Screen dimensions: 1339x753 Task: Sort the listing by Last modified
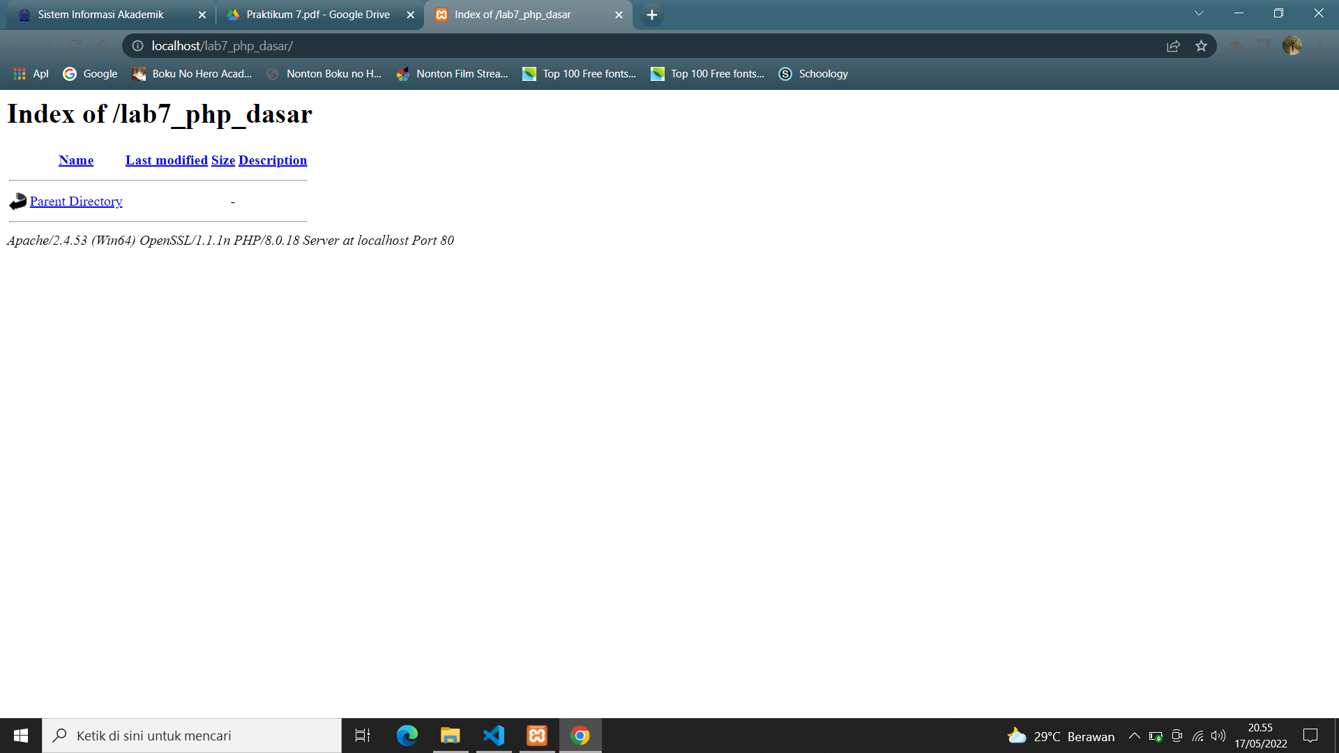pyautogui.click(x=166, y=160)
